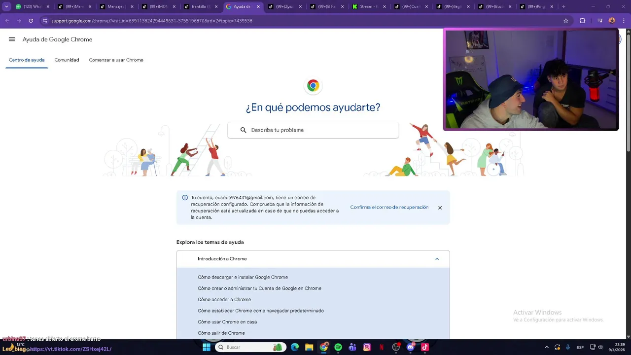Open the hamburger main menu
The height and width of the screenshot is (355, 631).
(12, 39)
